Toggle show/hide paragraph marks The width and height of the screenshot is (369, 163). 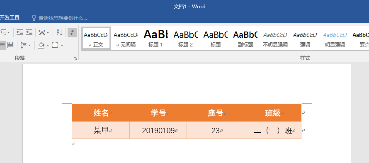pos(72,32)
